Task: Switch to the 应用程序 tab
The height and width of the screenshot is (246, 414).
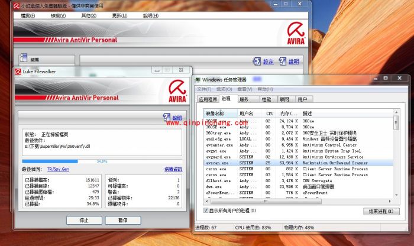Action: [x=208, y=99]
